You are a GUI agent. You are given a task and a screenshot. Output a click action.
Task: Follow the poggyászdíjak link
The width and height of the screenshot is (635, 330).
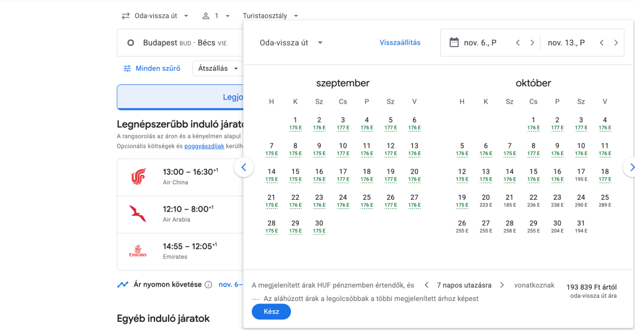coord(204,146)
